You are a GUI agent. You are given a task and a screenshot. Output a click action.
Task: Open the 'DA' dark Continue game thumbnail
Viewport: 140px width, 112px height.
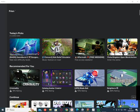tap(106, 104)
